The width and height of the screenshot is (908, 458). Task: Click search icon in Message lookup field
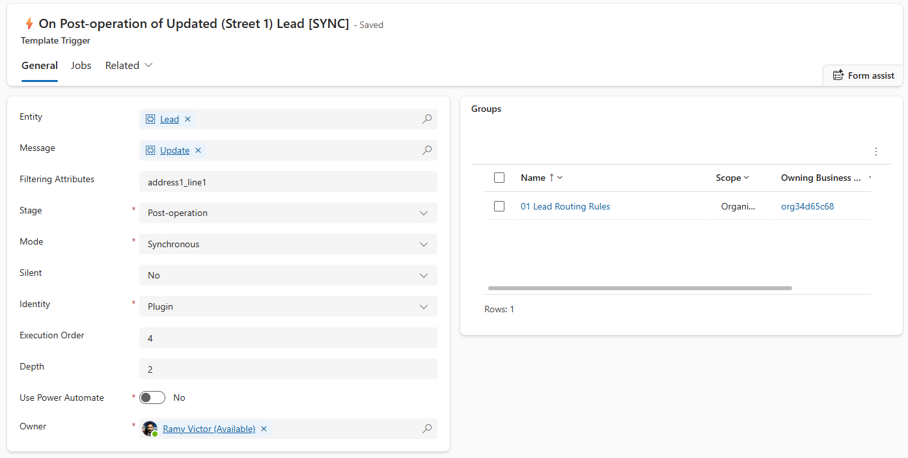tap(427, 150)
